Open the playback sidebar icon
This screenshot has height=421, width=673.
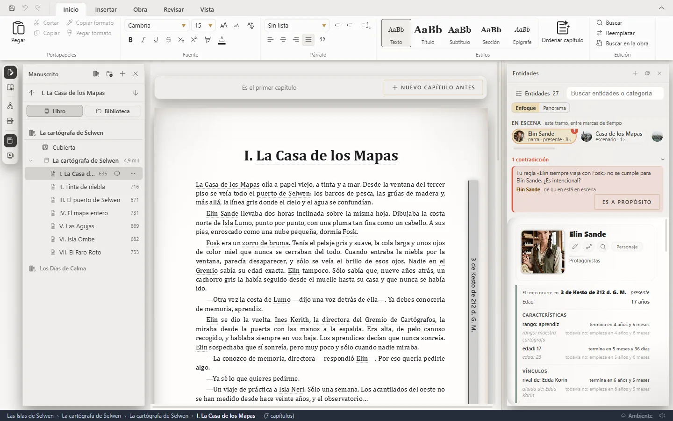(x=10, y=155)
